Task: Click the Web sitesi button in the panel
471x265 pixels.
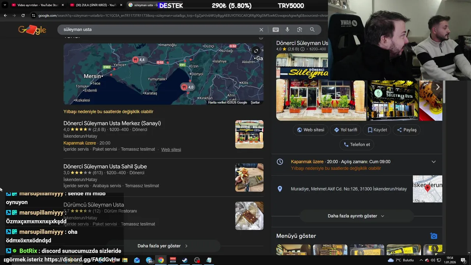Action: click(x=311, y=130)
